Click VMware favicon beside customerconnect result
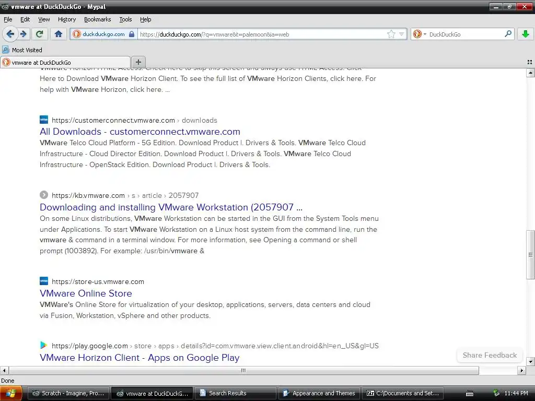535x401 pixels. point(44,120)
